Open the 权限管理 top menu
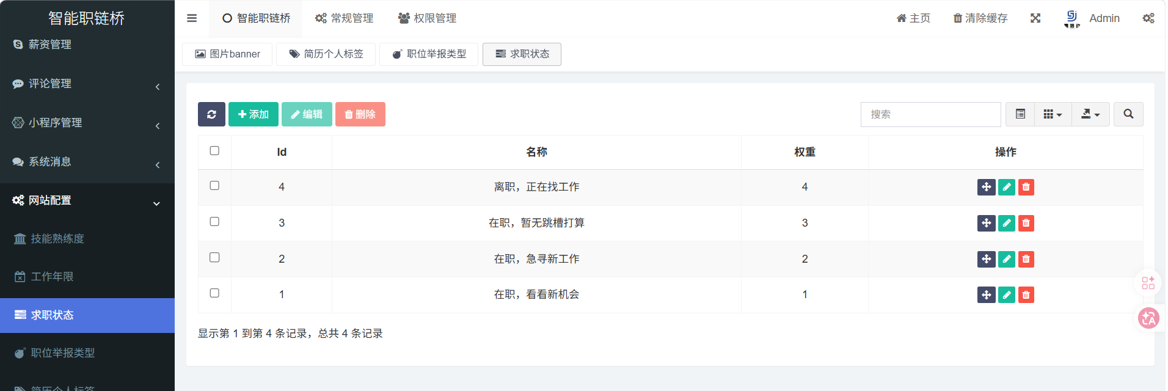1168x391 pixels. [x=427, y=18]
